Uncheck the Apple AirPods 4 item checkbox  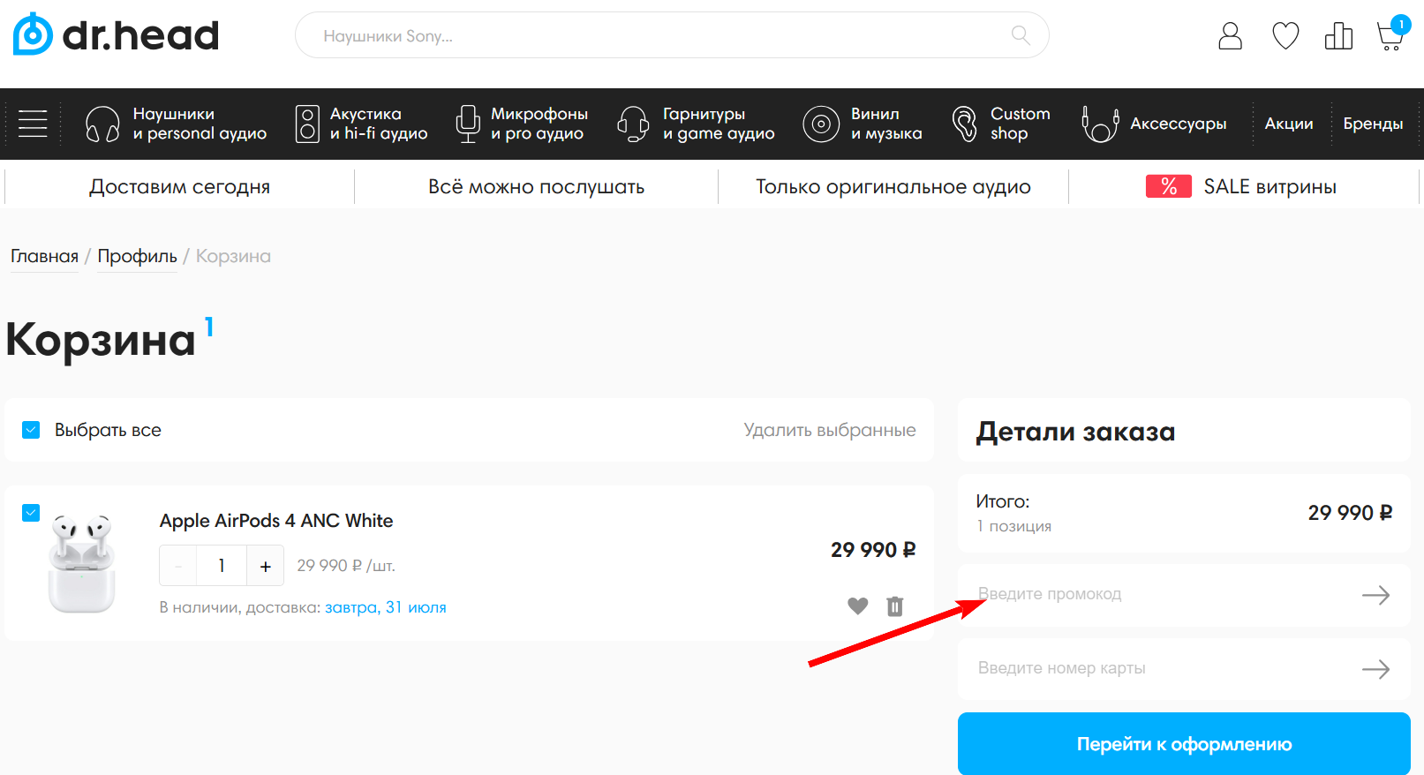click(x=31, y=513)
